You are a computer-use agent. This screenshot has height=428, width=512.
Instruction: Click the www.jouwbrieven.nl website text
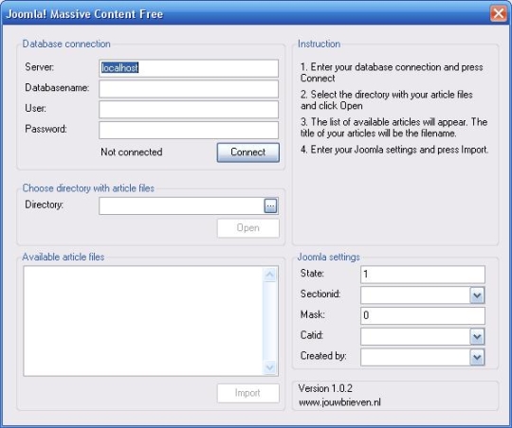point(339,402)
